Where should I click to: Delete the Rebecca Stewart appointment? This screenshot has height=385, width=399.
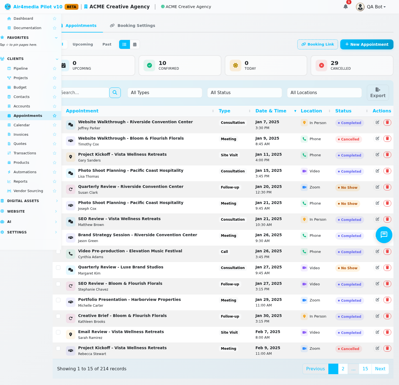(387, 348)
